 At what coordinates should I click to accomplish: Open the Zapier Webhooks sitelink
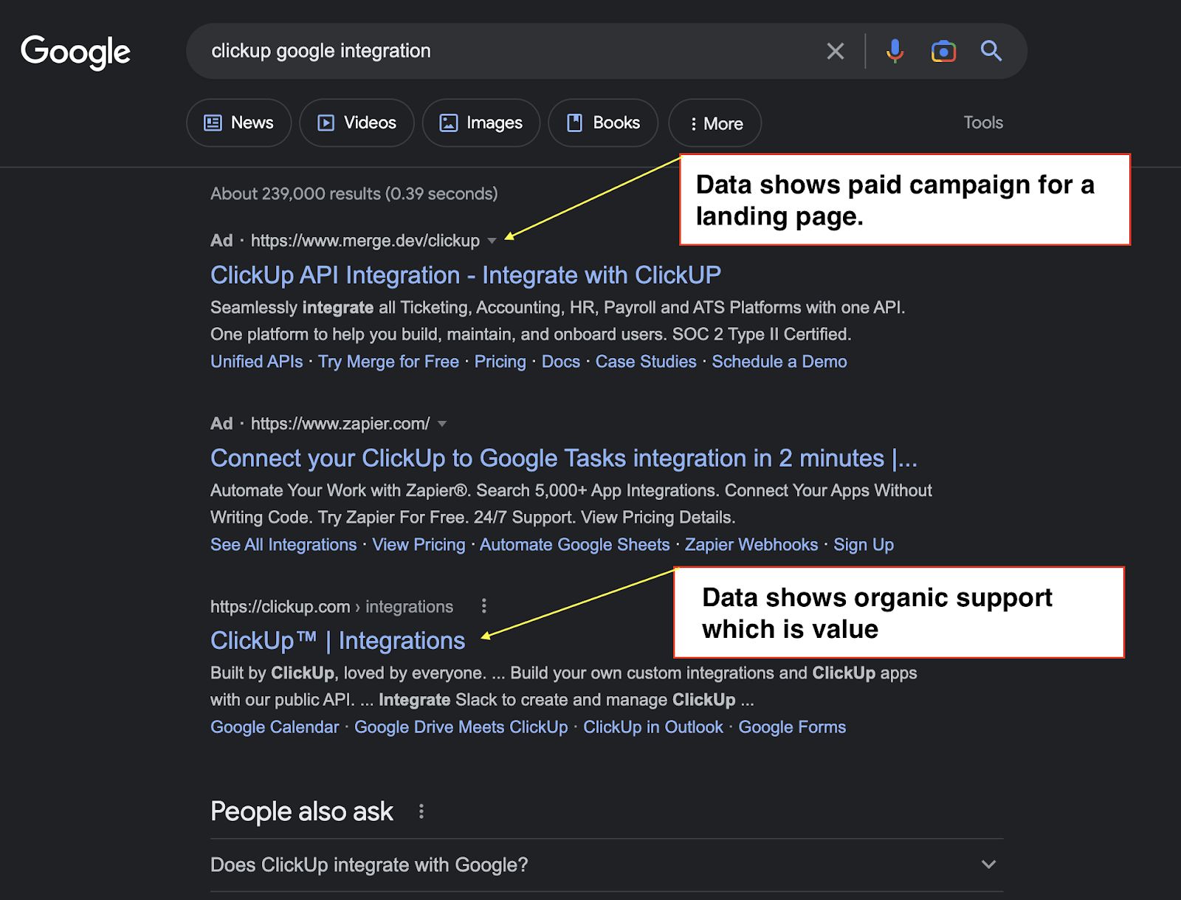[x=751, y=545]
